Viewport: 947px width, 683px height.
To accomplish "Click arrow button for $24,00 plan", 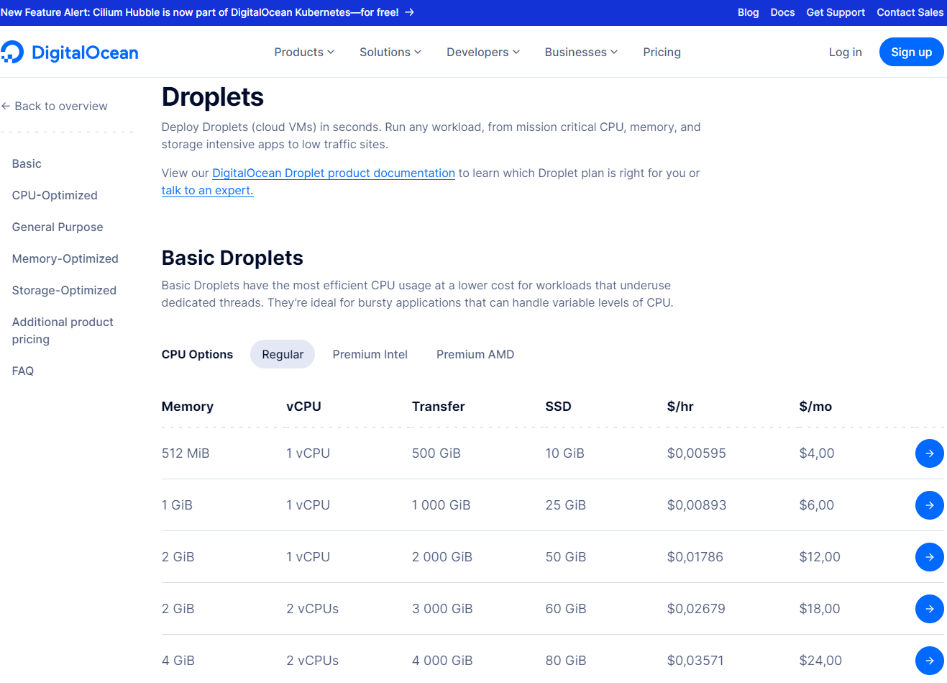I will click(x=929, y=661).
